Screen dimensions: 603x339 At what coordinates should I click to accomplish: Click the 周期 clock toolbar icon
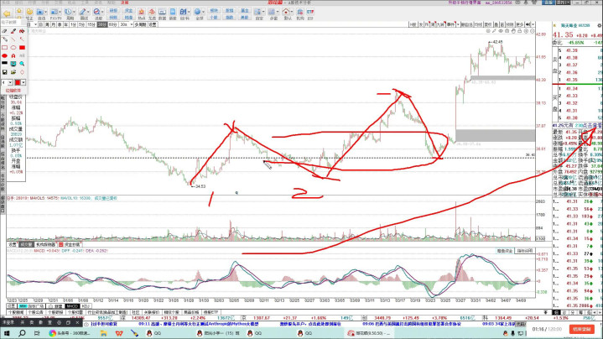68,12
